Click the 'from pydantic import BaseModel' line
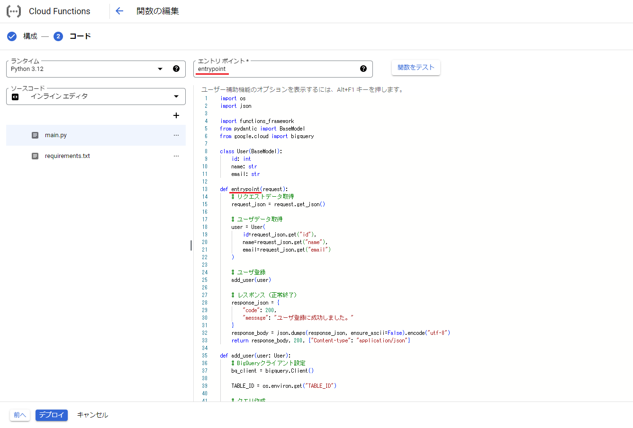Screen dimensions: 633x428 (x=262, y=129)
